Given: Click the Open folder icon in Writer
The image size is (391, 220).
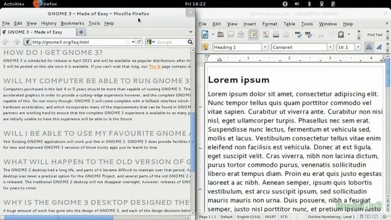Looking at the screenshot, I should [220, 34].
